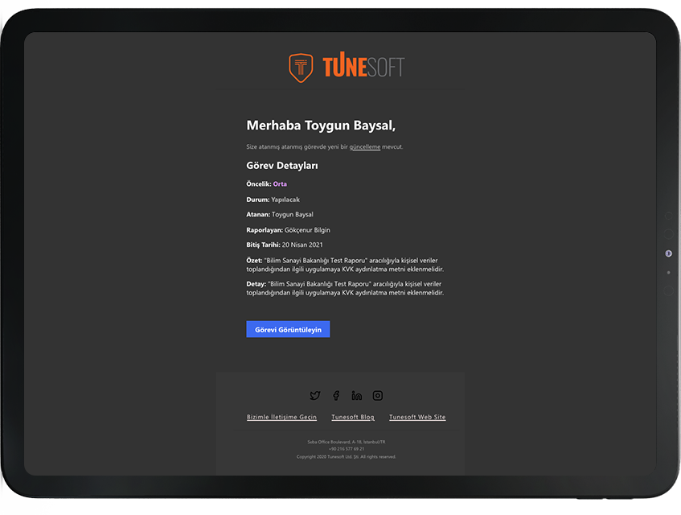
Task: Click the Detay paragraph text
Action: pos(345,288)
